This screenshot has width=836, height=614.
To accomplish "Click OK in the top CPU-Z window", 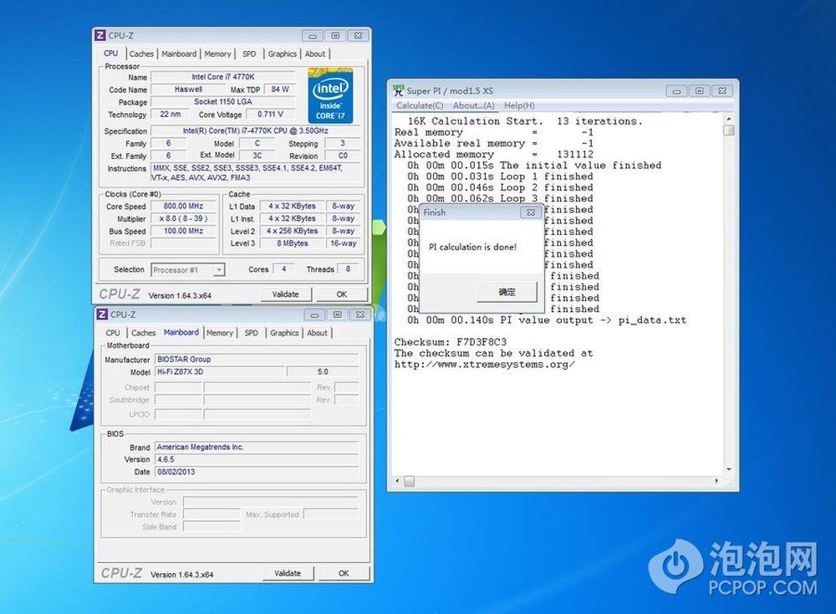I will coord(342,294).
